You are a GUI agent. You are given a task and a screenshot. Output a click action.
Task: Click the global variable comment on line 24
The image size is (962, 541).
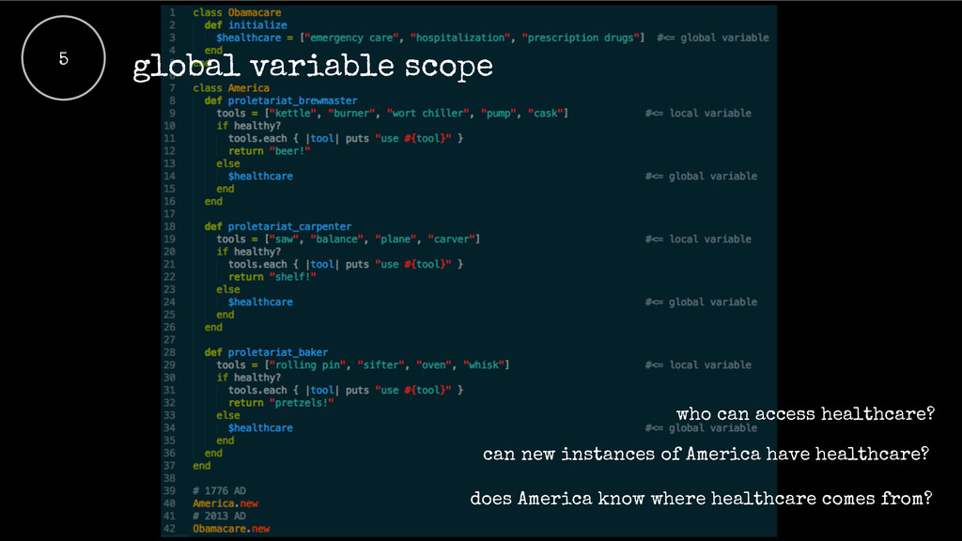(701, 301)
